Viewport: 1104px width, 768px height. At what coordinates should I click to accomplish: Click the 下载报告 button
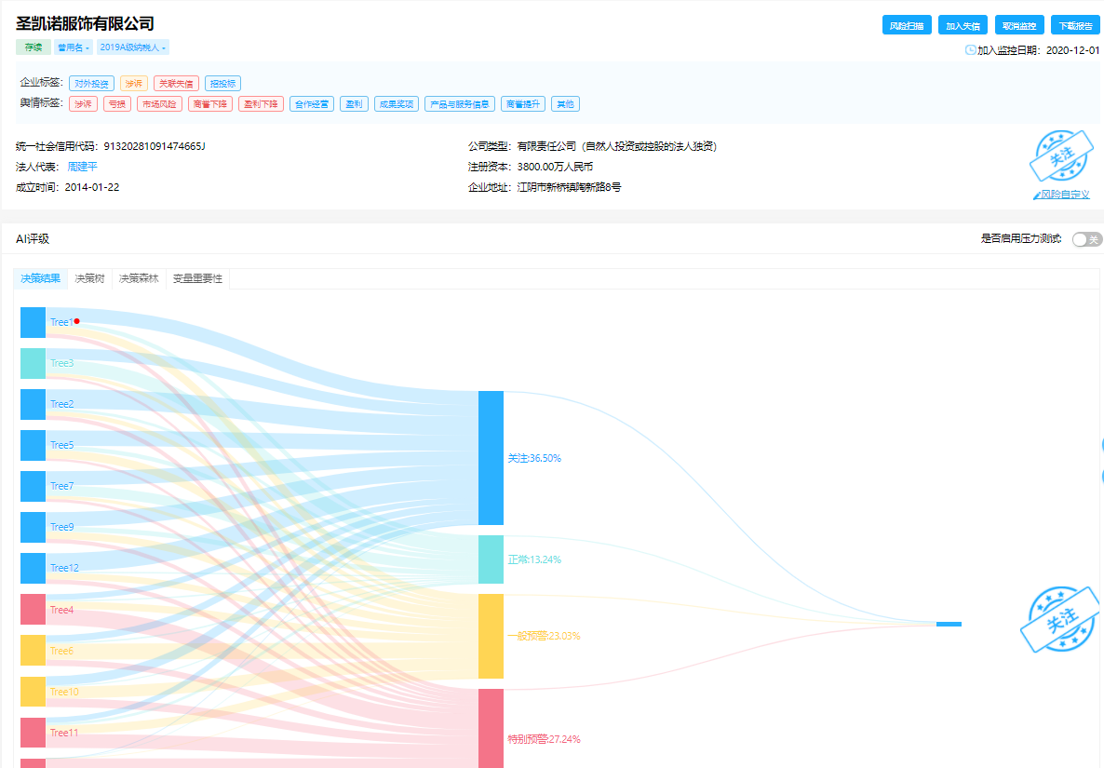click(x=1076, y=25)
